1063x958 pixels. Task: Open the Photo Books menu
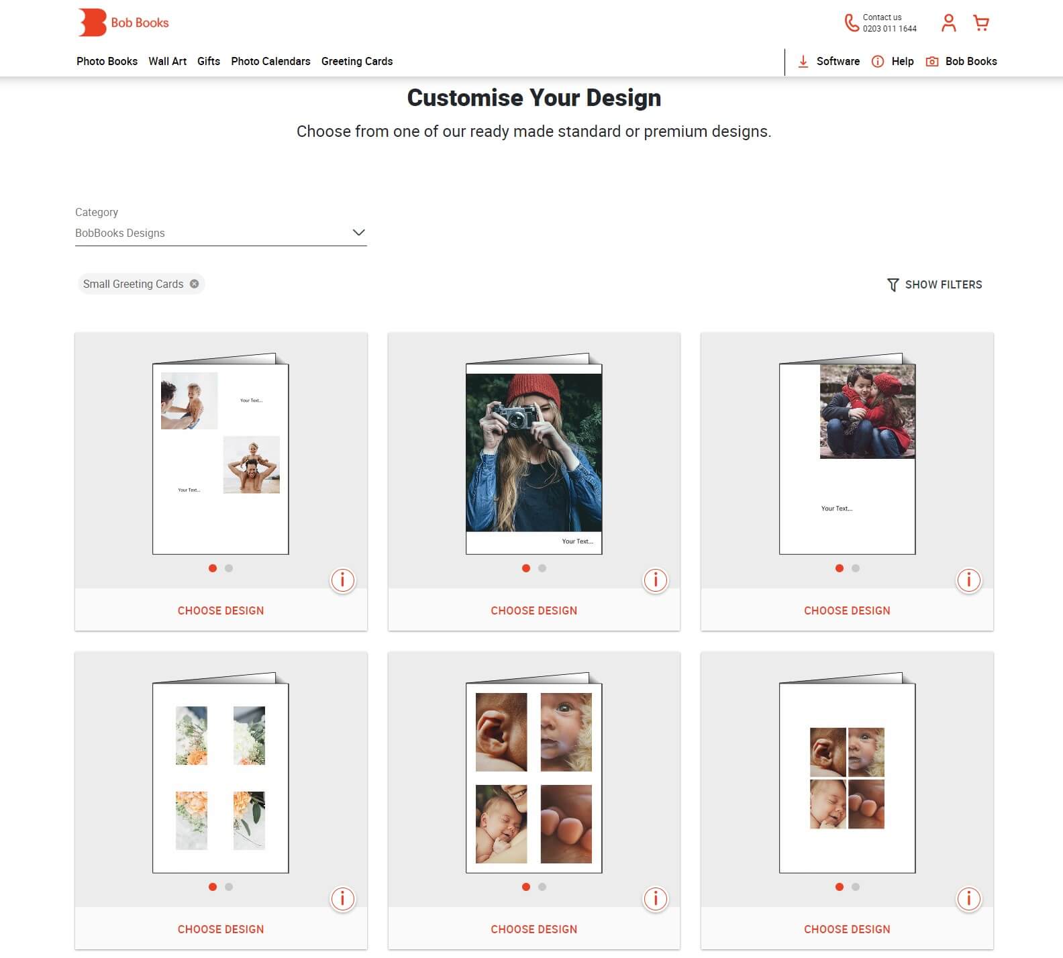[107, 61]
